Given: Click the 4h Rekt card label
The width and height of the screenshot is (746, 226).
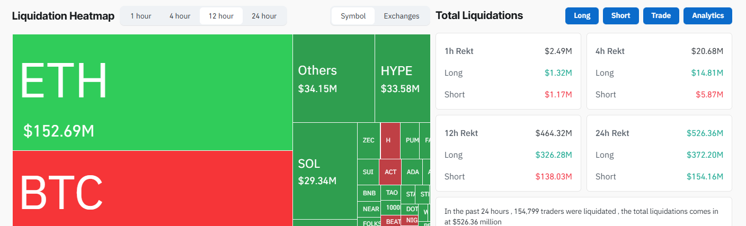Looking at the screenshot, I should coord(610,51).
